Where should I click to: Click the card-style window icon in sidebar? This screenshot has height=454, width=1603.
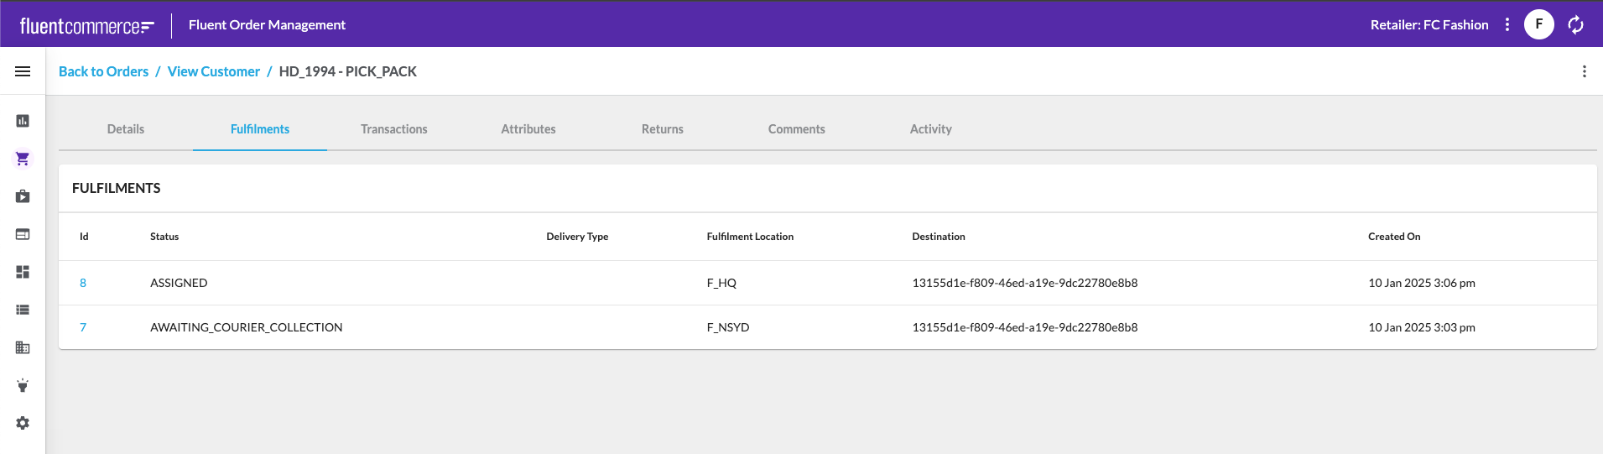pyautogui.click(x=23, y=234)
